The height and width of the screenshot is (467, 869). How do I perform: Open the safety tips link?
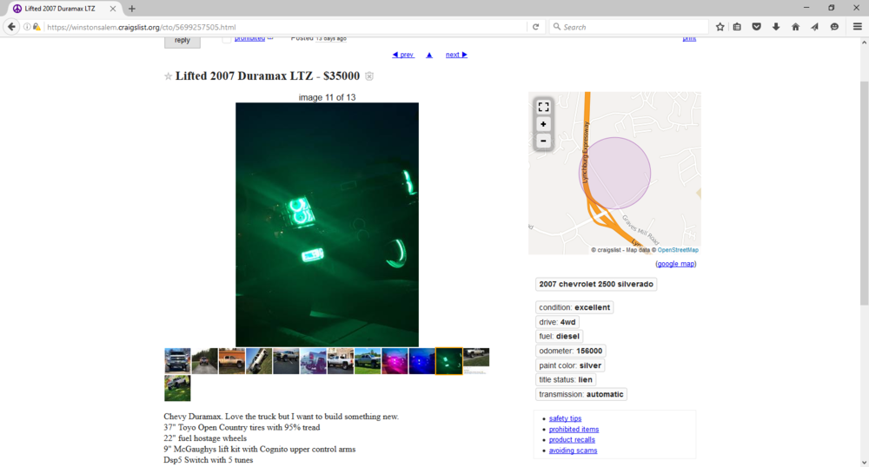pyautogui.click(x=565, y=418)
